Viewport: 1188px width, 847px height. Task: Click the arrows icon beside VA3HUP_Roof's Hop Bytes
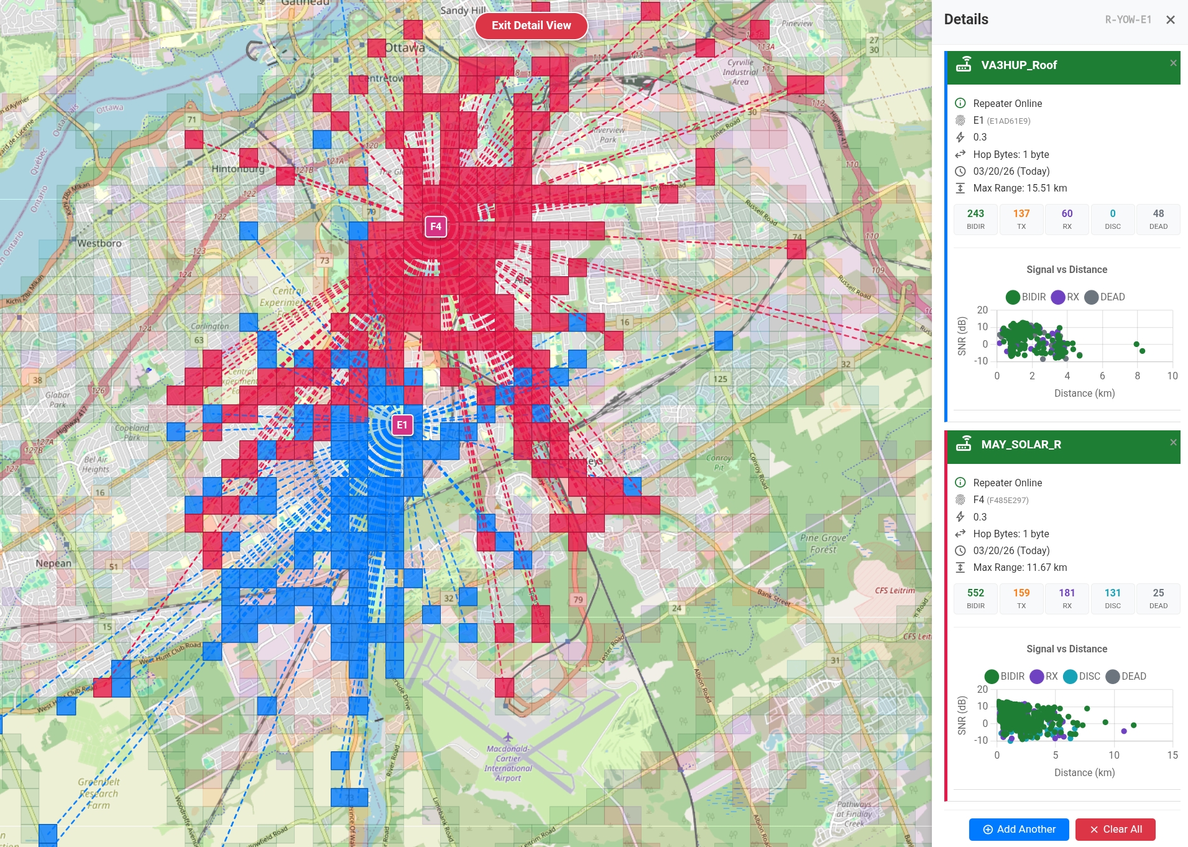coord(960,154)
